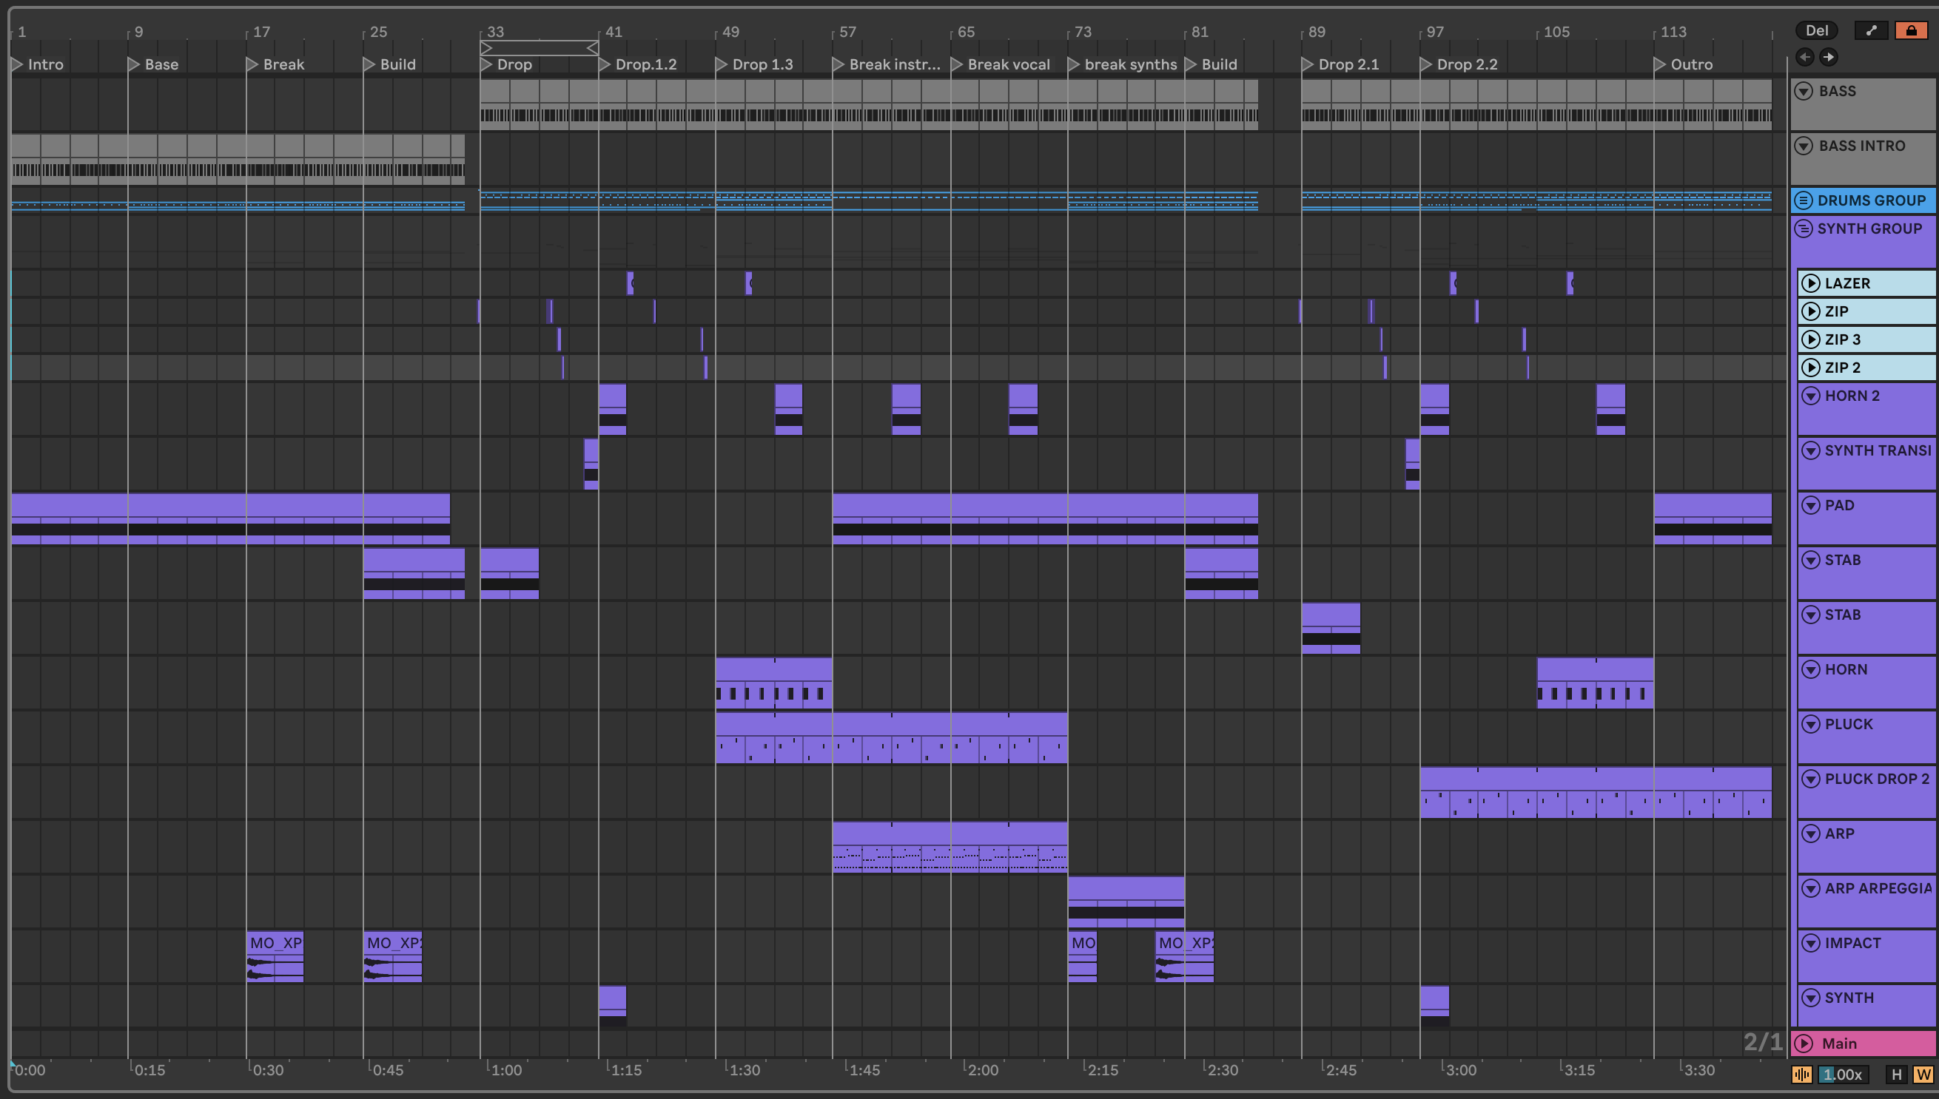
Task: Fold the PLUCK DROP 2 track
Action: [1810, 778]
